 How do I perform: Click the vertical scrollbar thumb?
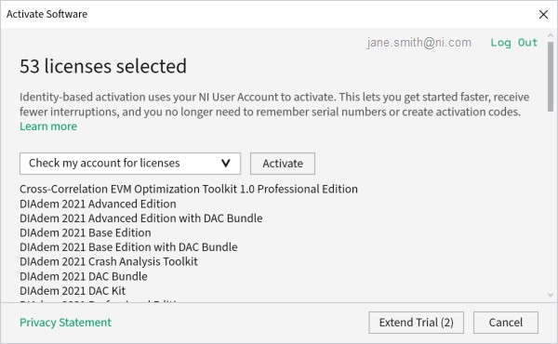coord(551,76)
